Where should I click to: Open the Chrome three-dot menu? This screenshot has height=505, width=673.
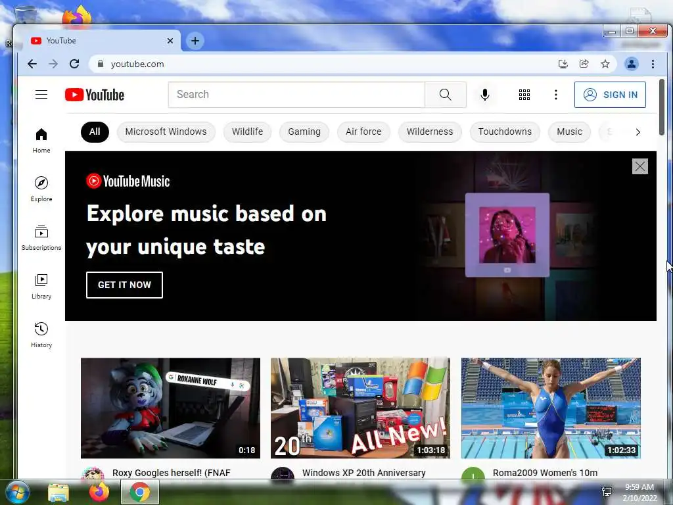click(x=653, y=64)
